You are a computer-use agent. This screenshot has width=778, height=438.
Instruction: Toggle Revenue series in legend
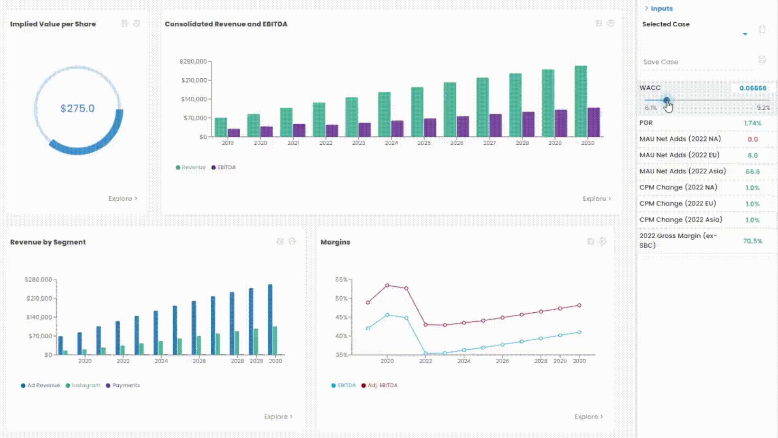[x=190, y=167]
